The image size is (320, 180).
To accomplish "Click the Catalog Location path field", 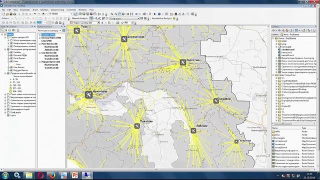I will click(x=298, y=34).
